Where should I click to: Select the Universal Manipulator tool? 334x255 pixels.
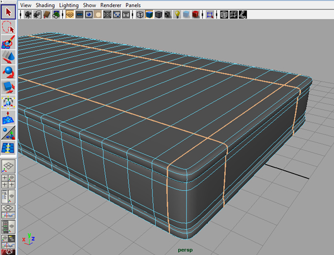8,102
